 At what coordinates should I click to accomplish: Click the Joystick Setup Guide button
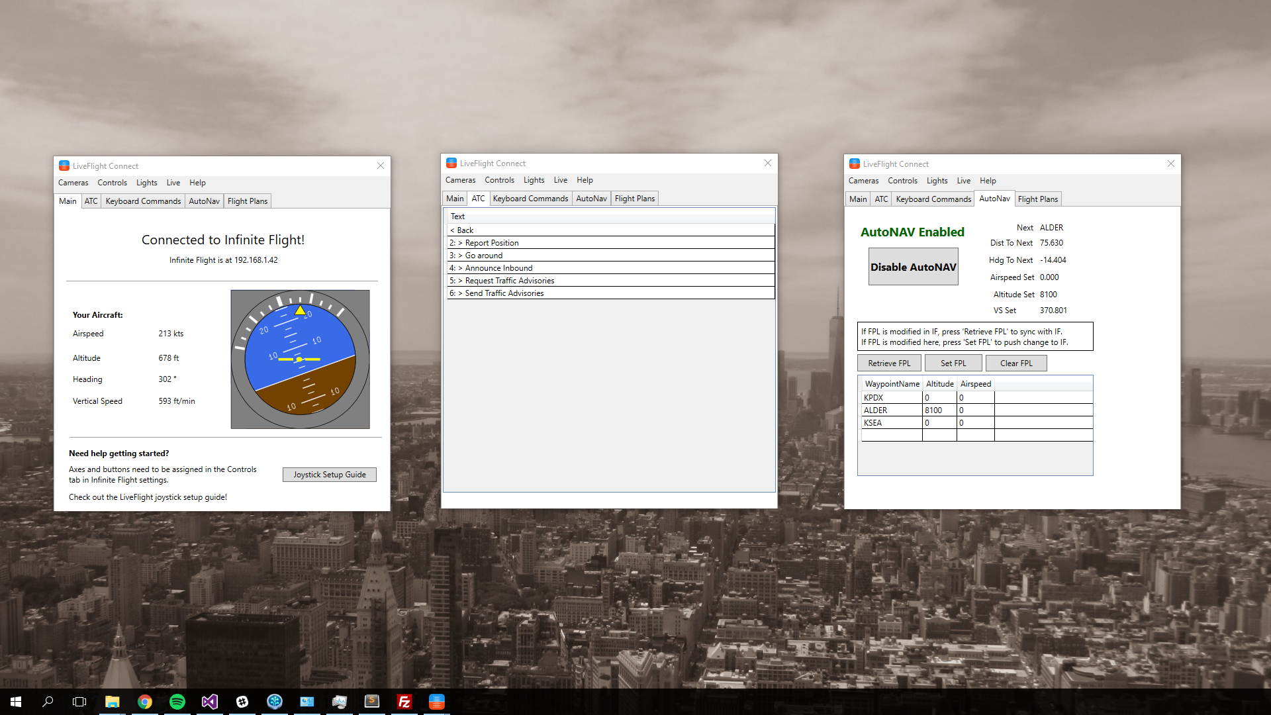[x=329, y=475]
